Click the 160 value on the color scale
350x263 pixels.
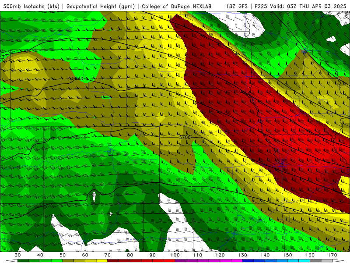[x=310, y=255]
